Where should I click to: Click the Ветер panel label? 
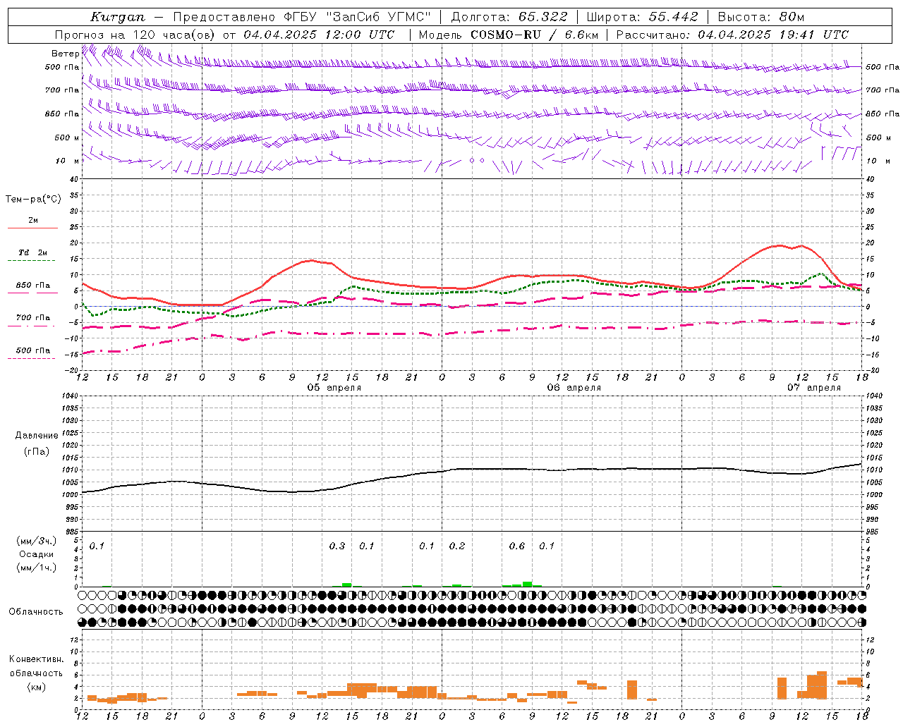(65, 54)
